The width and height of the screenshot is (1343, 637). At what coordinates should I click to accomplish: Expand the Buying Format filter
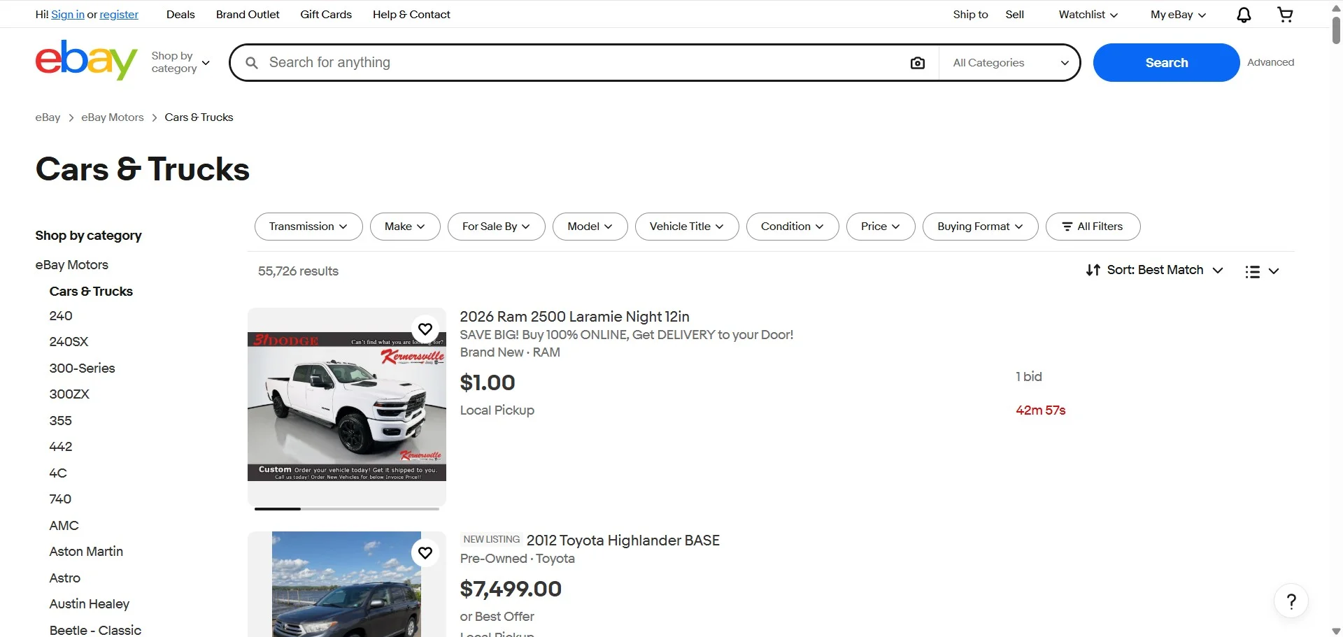980,227
